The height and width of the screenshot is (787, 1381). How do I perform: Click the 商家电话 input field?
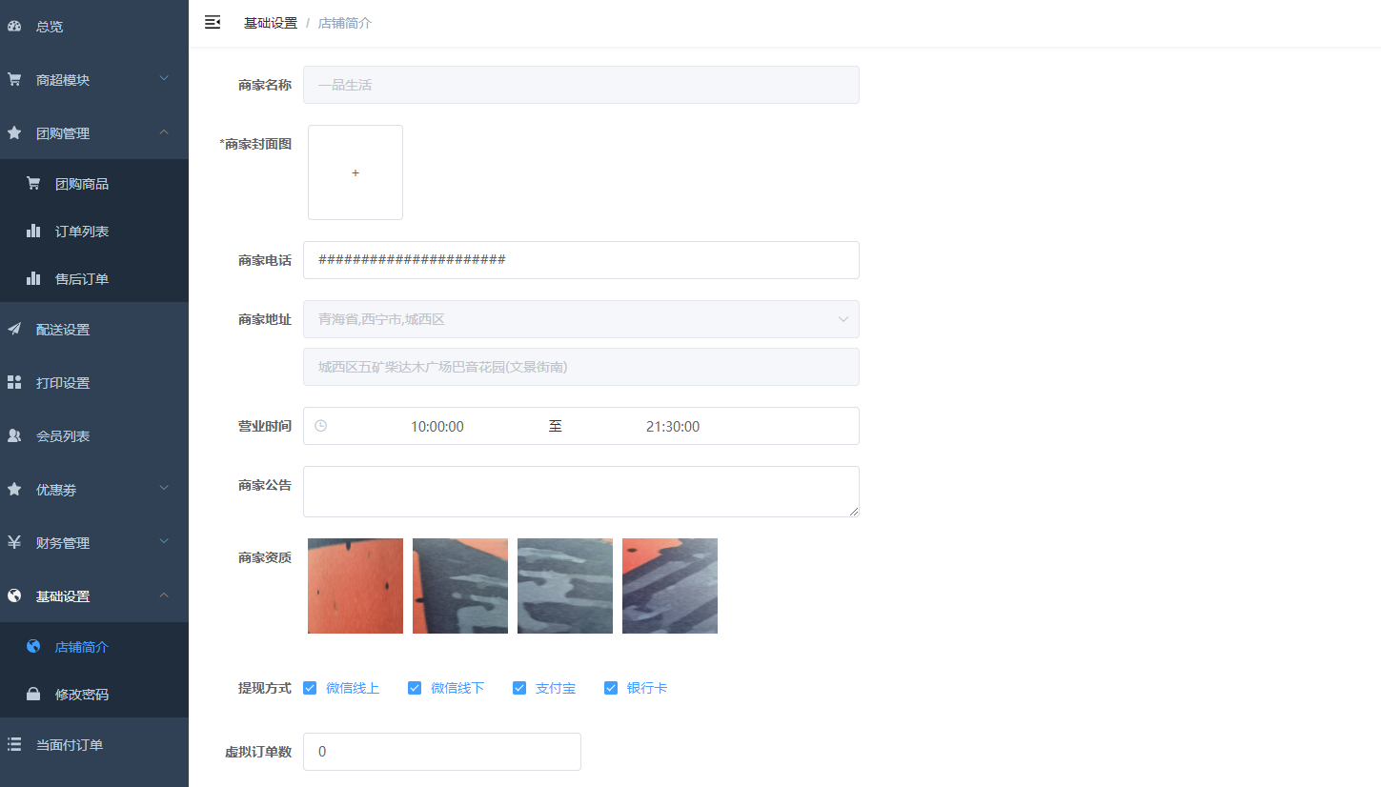580,260
